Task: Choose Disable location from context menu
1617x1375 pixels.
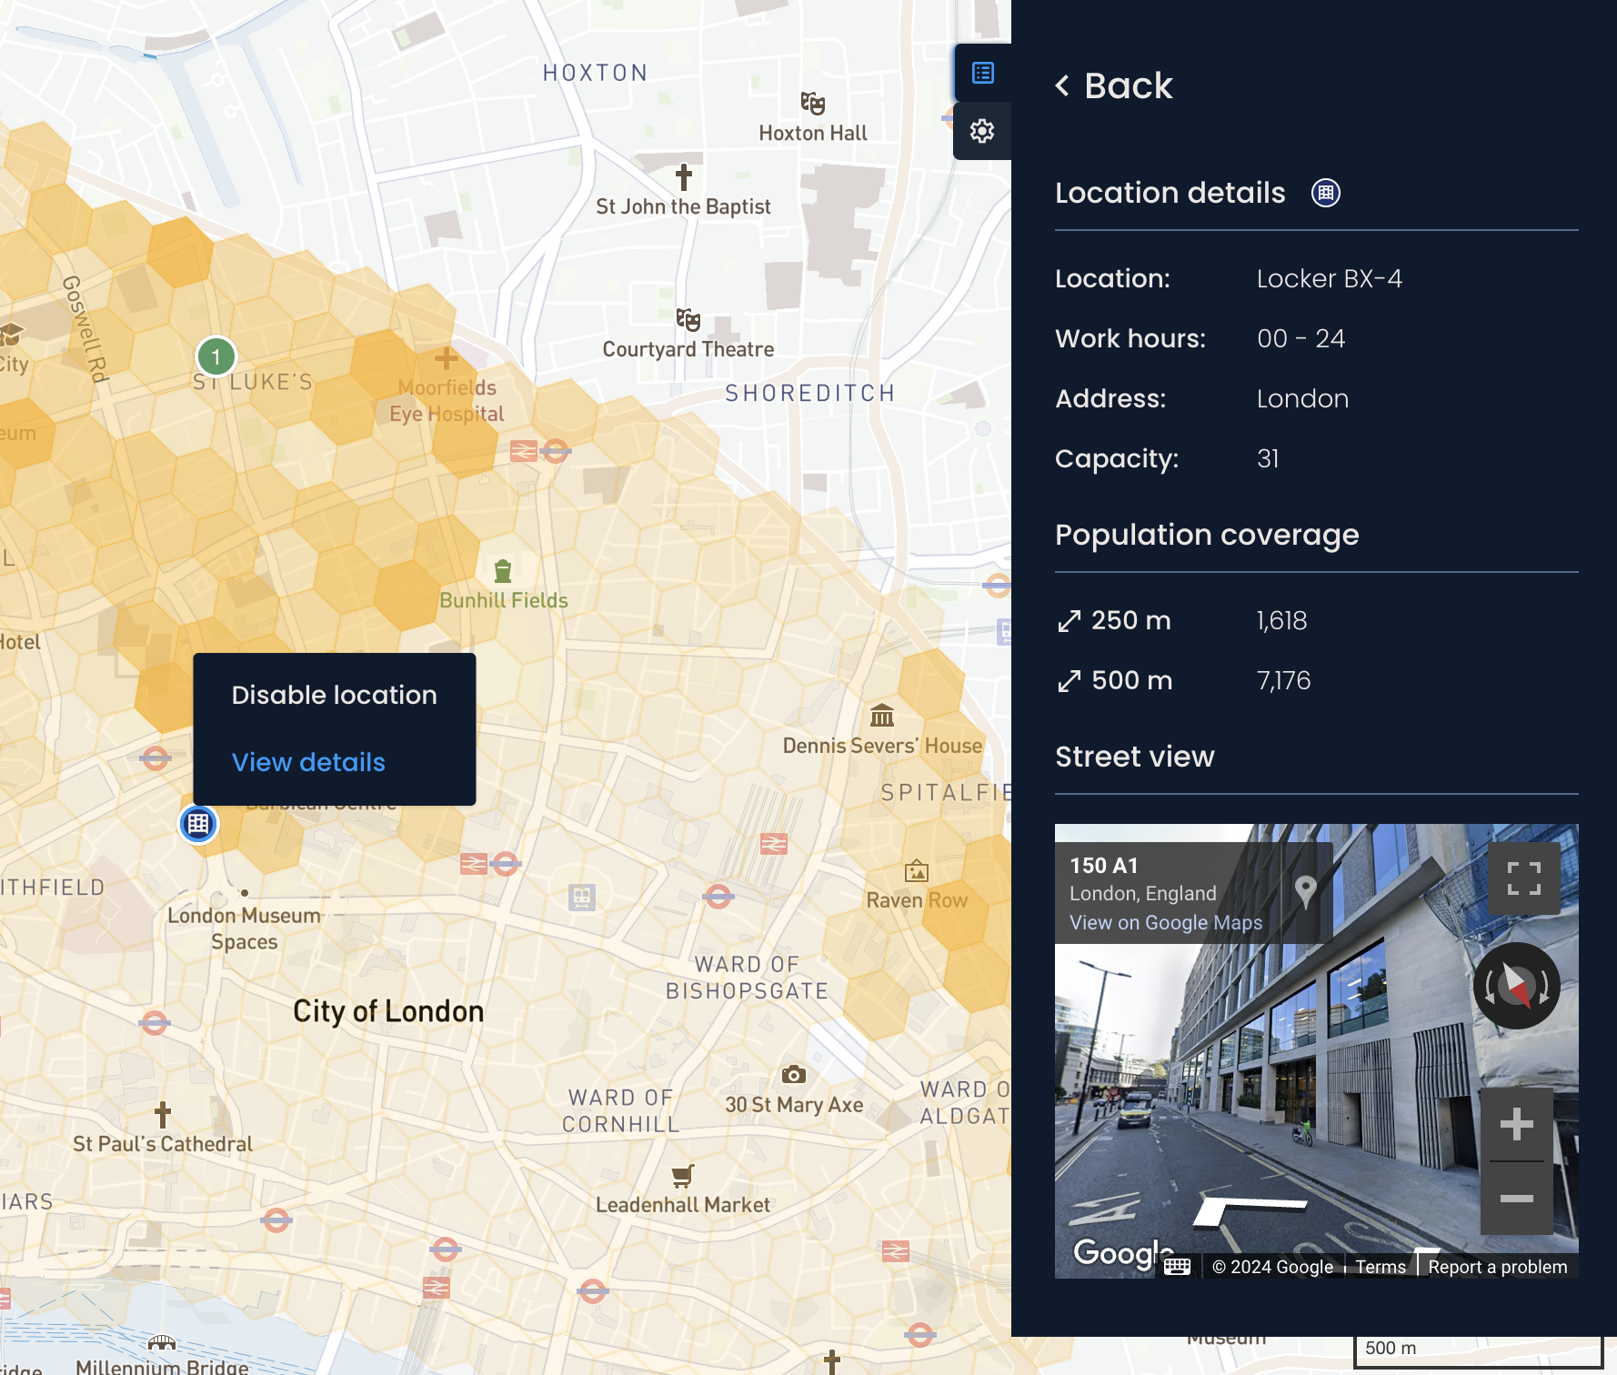Action: coord(335,695)
